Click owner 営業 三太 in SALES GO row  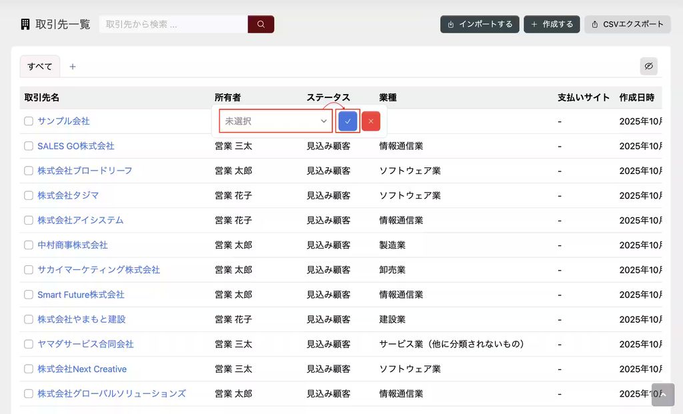tap(233, 146)
